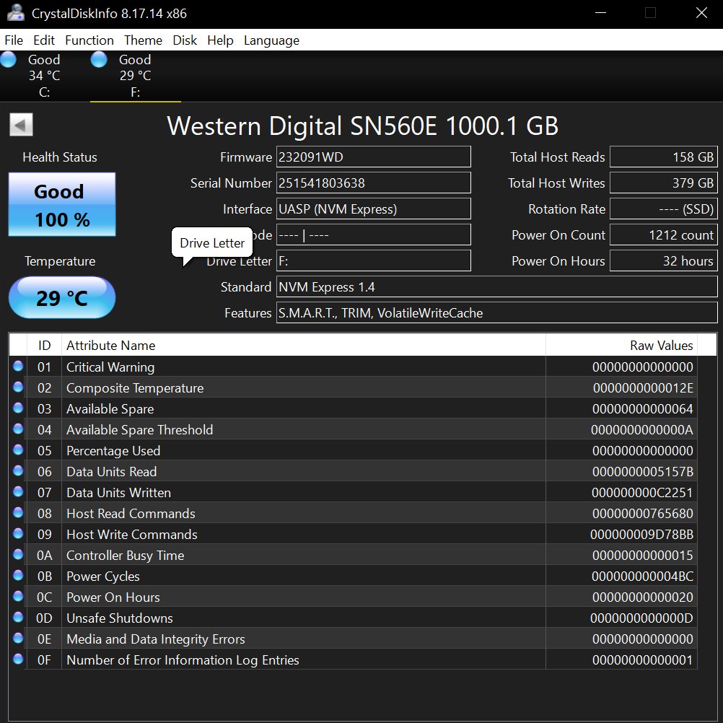Select the 0C Power On Hours attribute row
Image resolution: width=723 pixels, height=723 pixels.
tap(353, 597)
